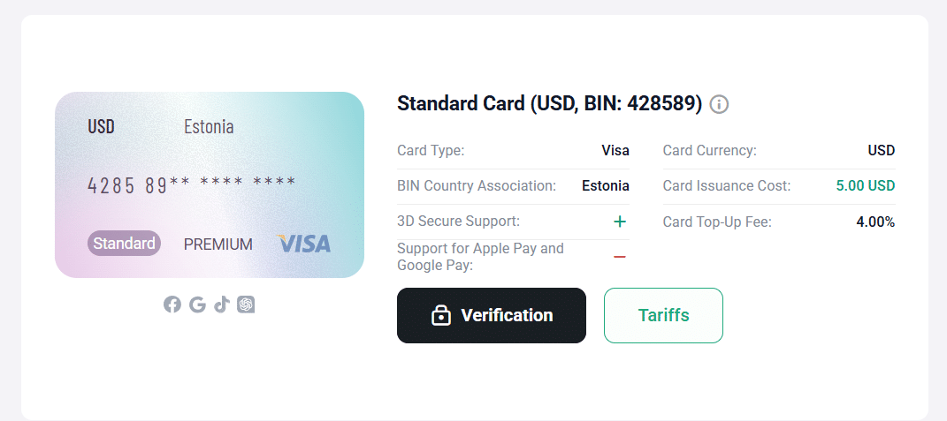This screenshot has height=421, width=947.
Task: Select the Standard option on the card
Action: (124, 244)
